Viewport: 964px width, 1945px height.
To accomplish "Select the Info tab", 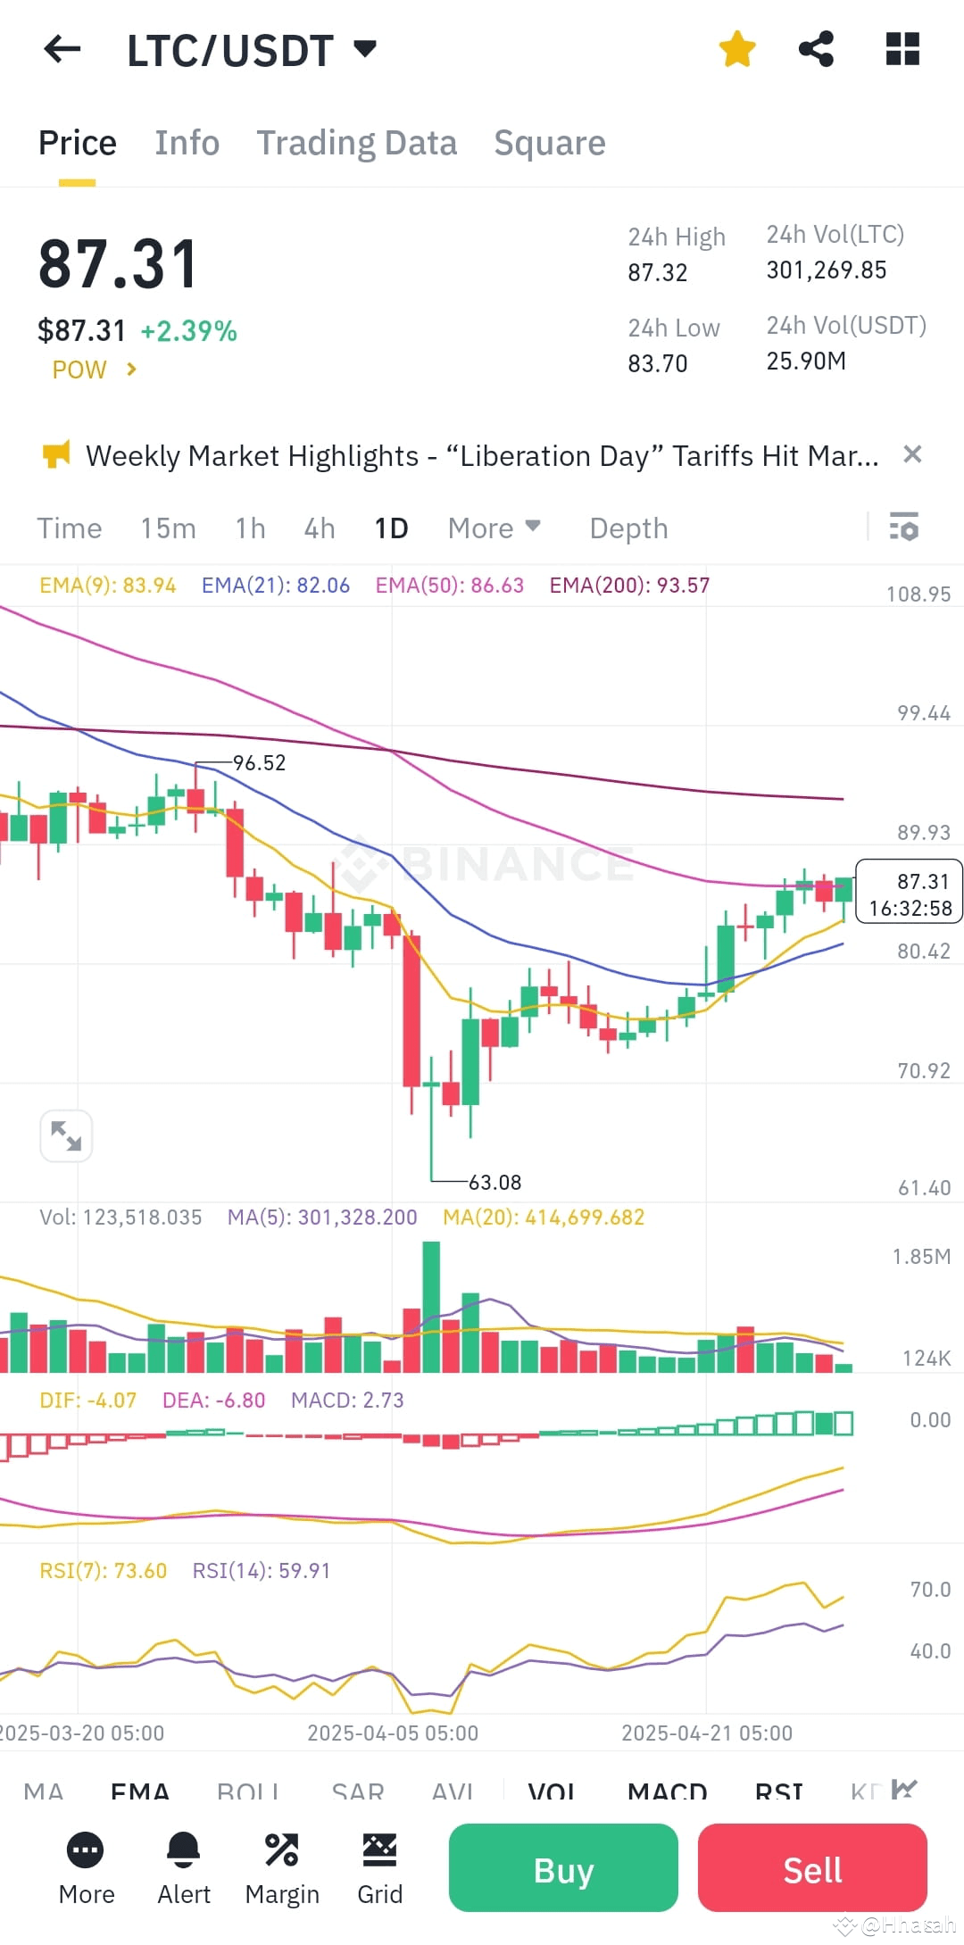I will (187, 142).
